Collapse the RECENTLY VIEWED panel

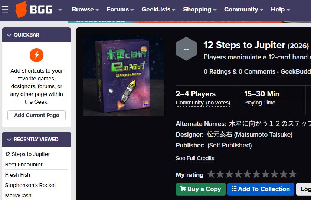click(9, 139)
